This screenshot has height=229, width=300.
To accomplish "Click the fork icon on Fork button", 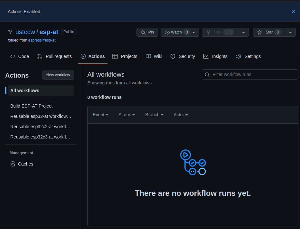I will (209, 32).
